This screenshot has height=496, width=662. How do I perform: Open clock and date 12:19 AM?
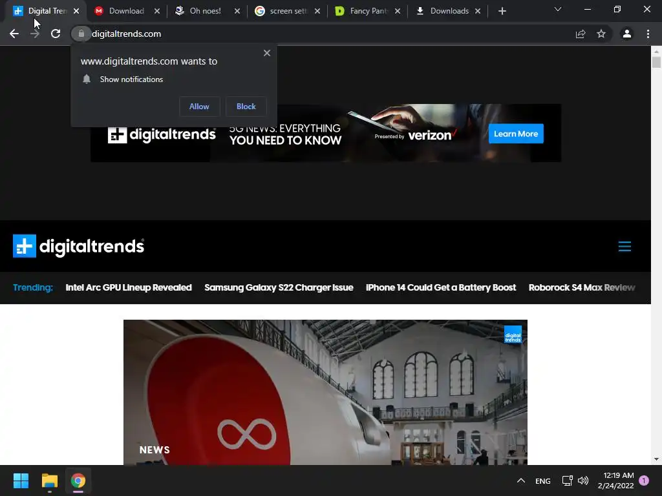[x=615, y=480]
